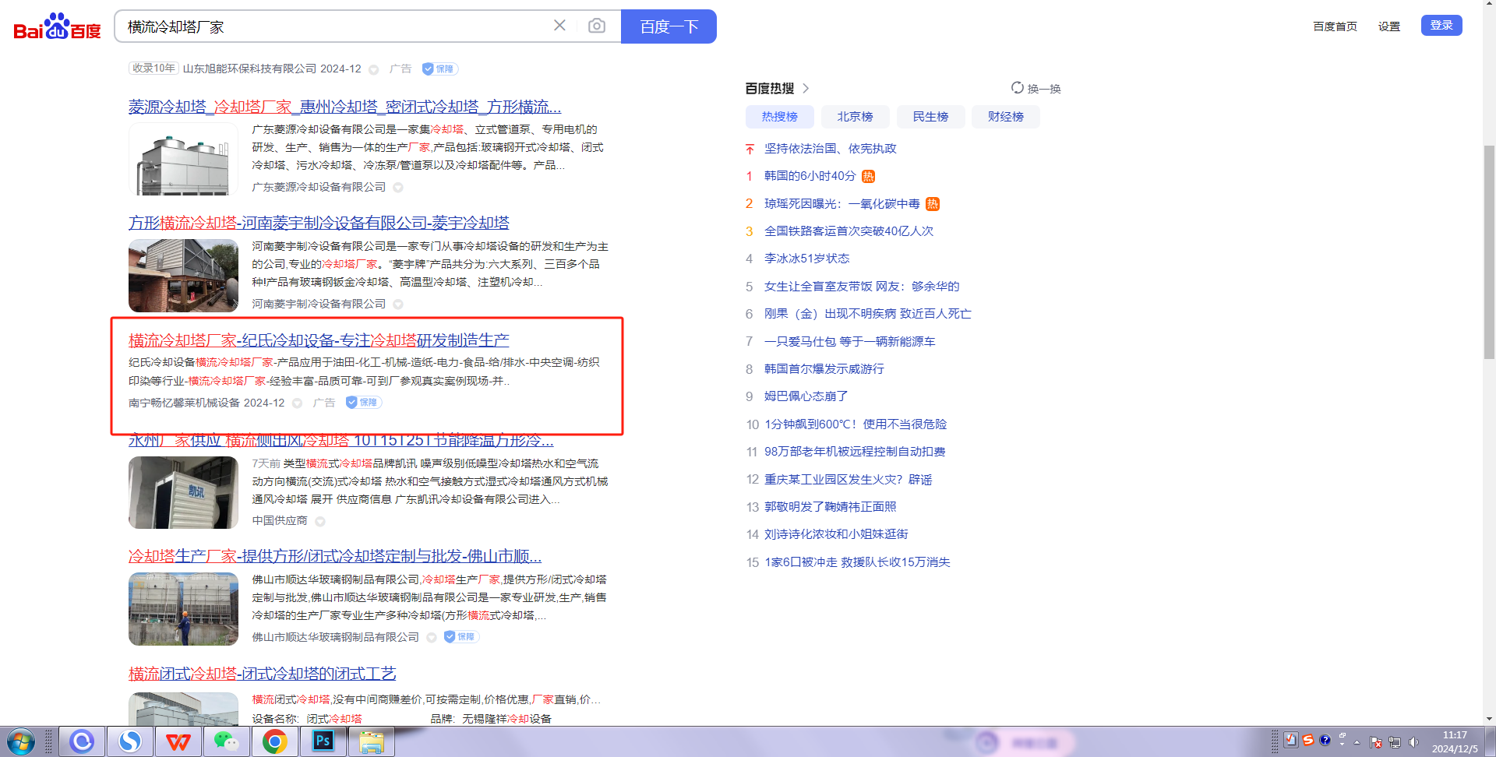Image resolution: width=1496 pixels, height=757 pixels.
Task: Open WPS Office from the taskbar
Action: pos(178,741)
